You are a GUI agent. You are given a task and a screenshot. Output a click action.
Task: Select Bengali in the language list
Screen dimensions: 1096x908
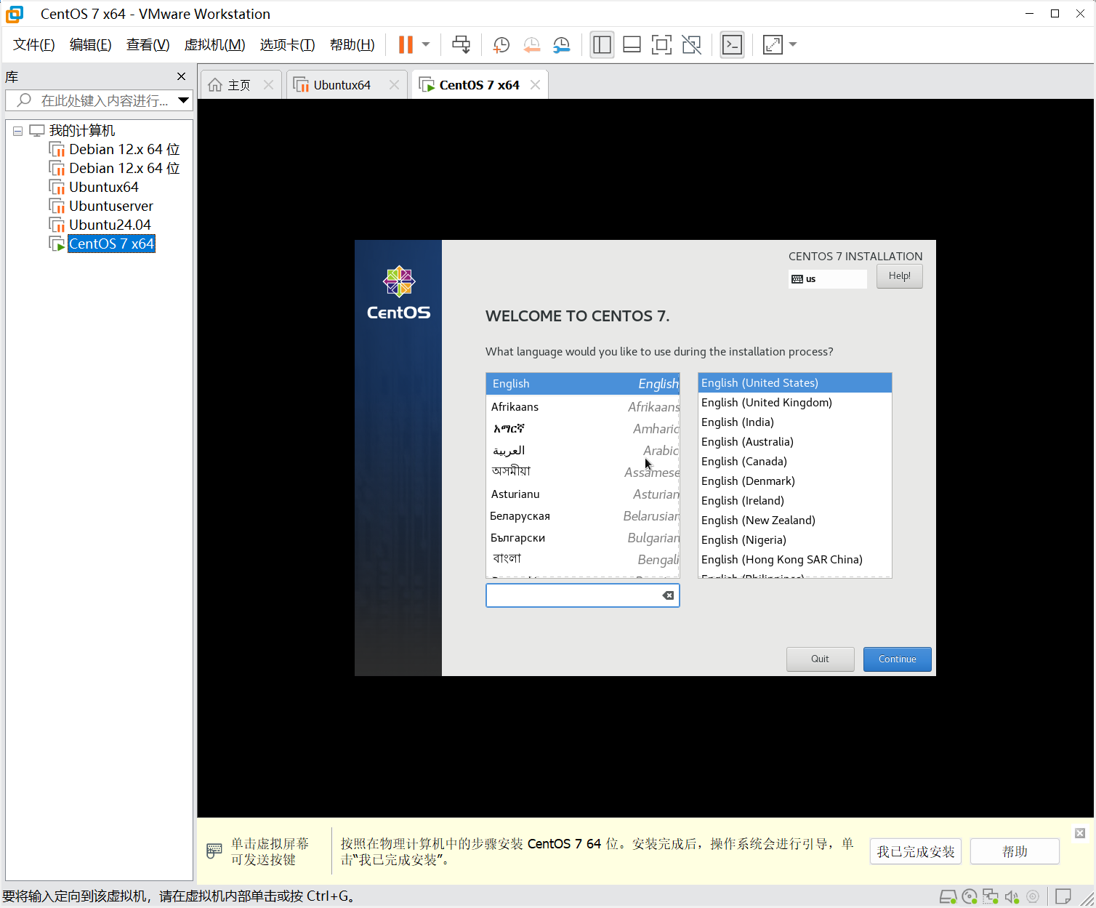coord(582,560)
